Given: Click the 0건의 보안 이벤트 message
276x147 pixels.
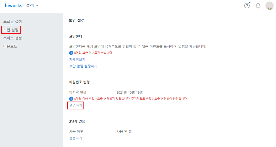Looking at the screenshot, I should (x=93, y=53).
